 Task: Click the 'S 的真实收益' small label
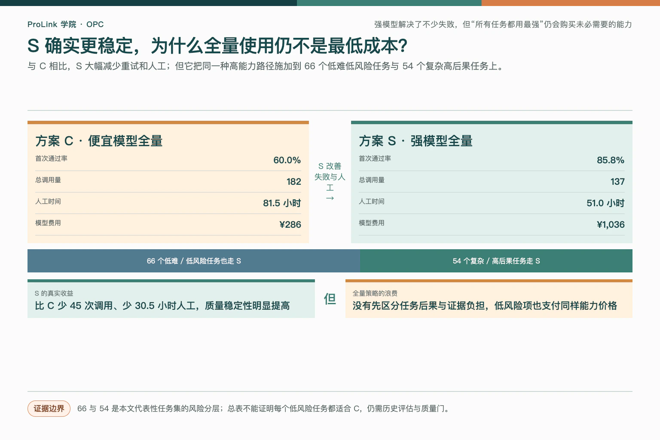(x=54, y=293)
